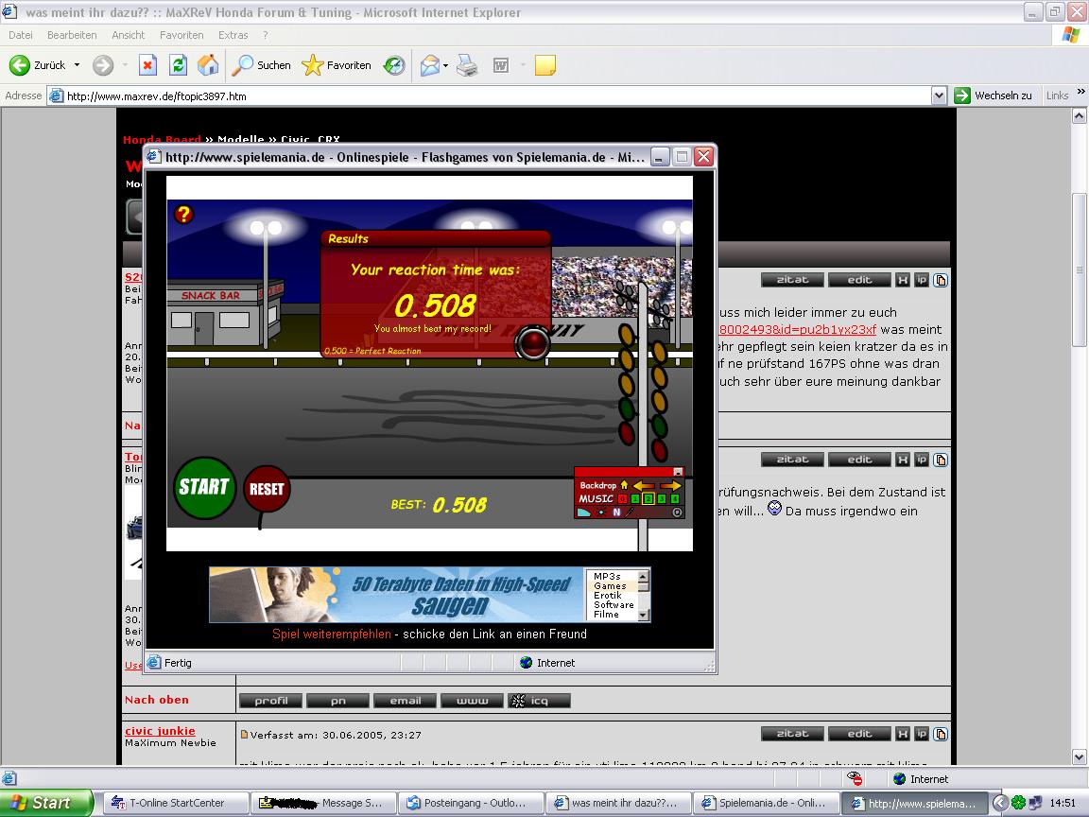This screenshot has height=817, width=1089.
Task: Click the IE Refresh toolbar icon
Action: tap(178, 65)
